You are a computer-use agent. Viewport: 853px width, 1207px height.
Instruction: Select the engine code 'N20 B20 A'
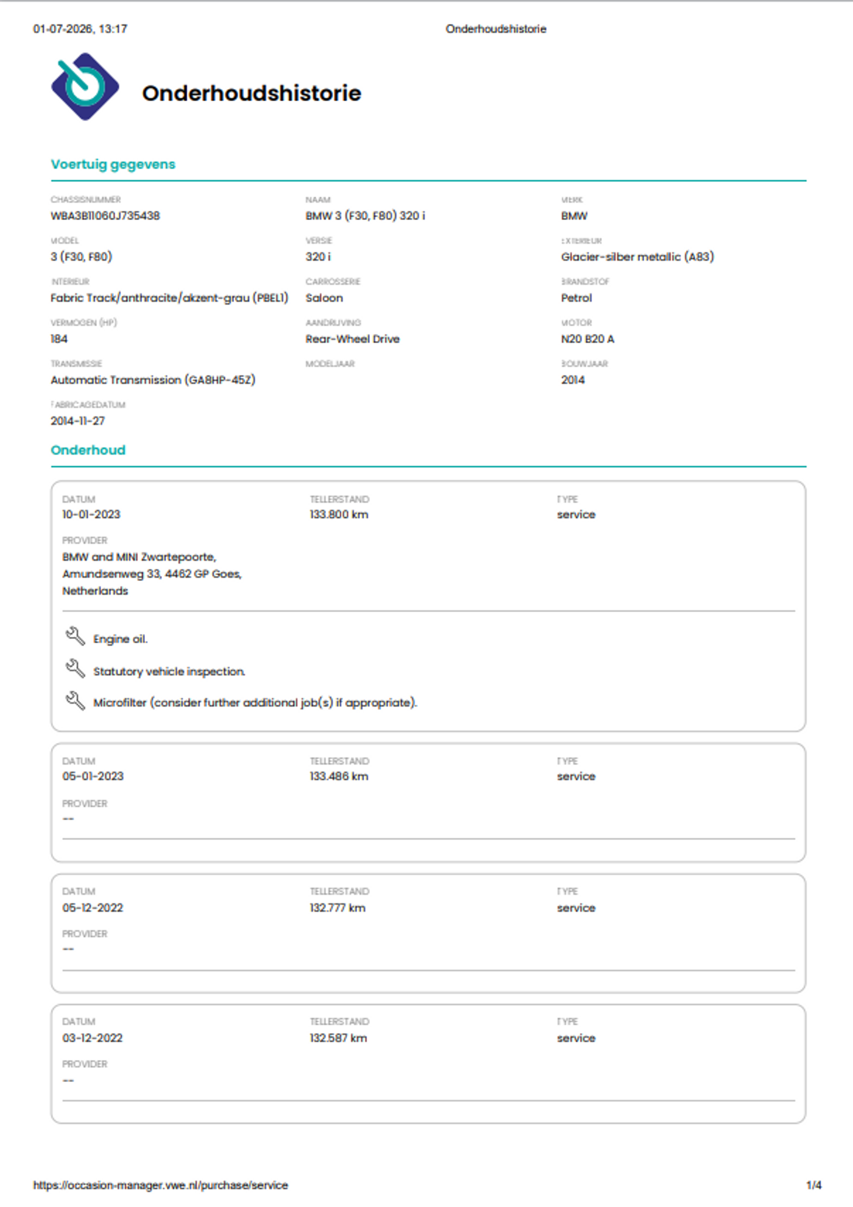coord(587,339)
